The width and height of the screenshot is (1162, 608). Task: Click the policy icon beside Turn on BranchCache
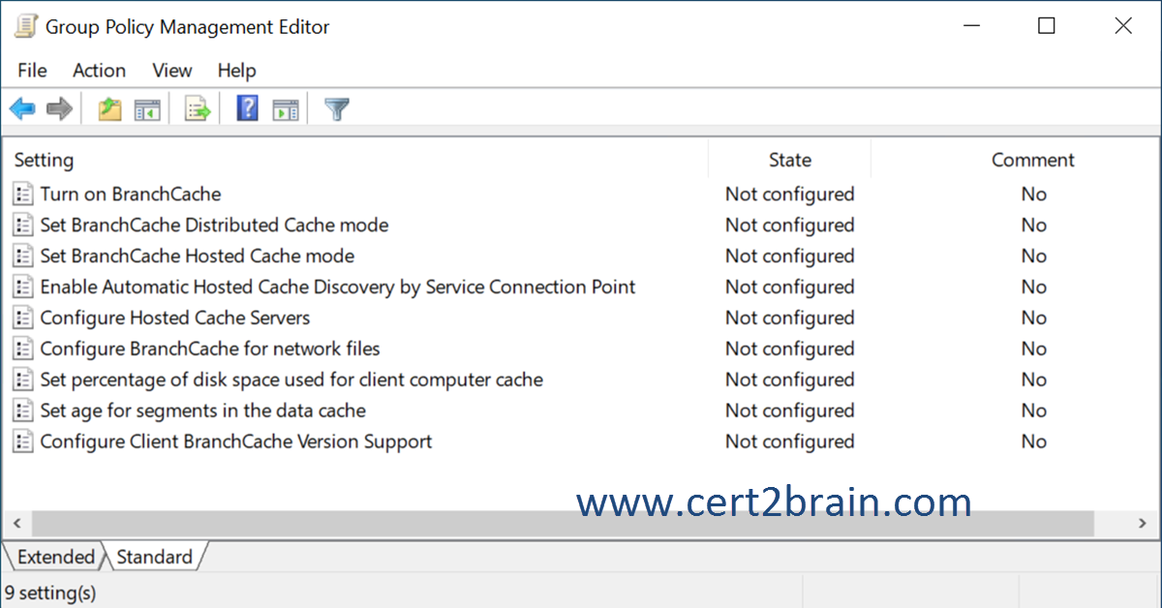pos(23,194)
